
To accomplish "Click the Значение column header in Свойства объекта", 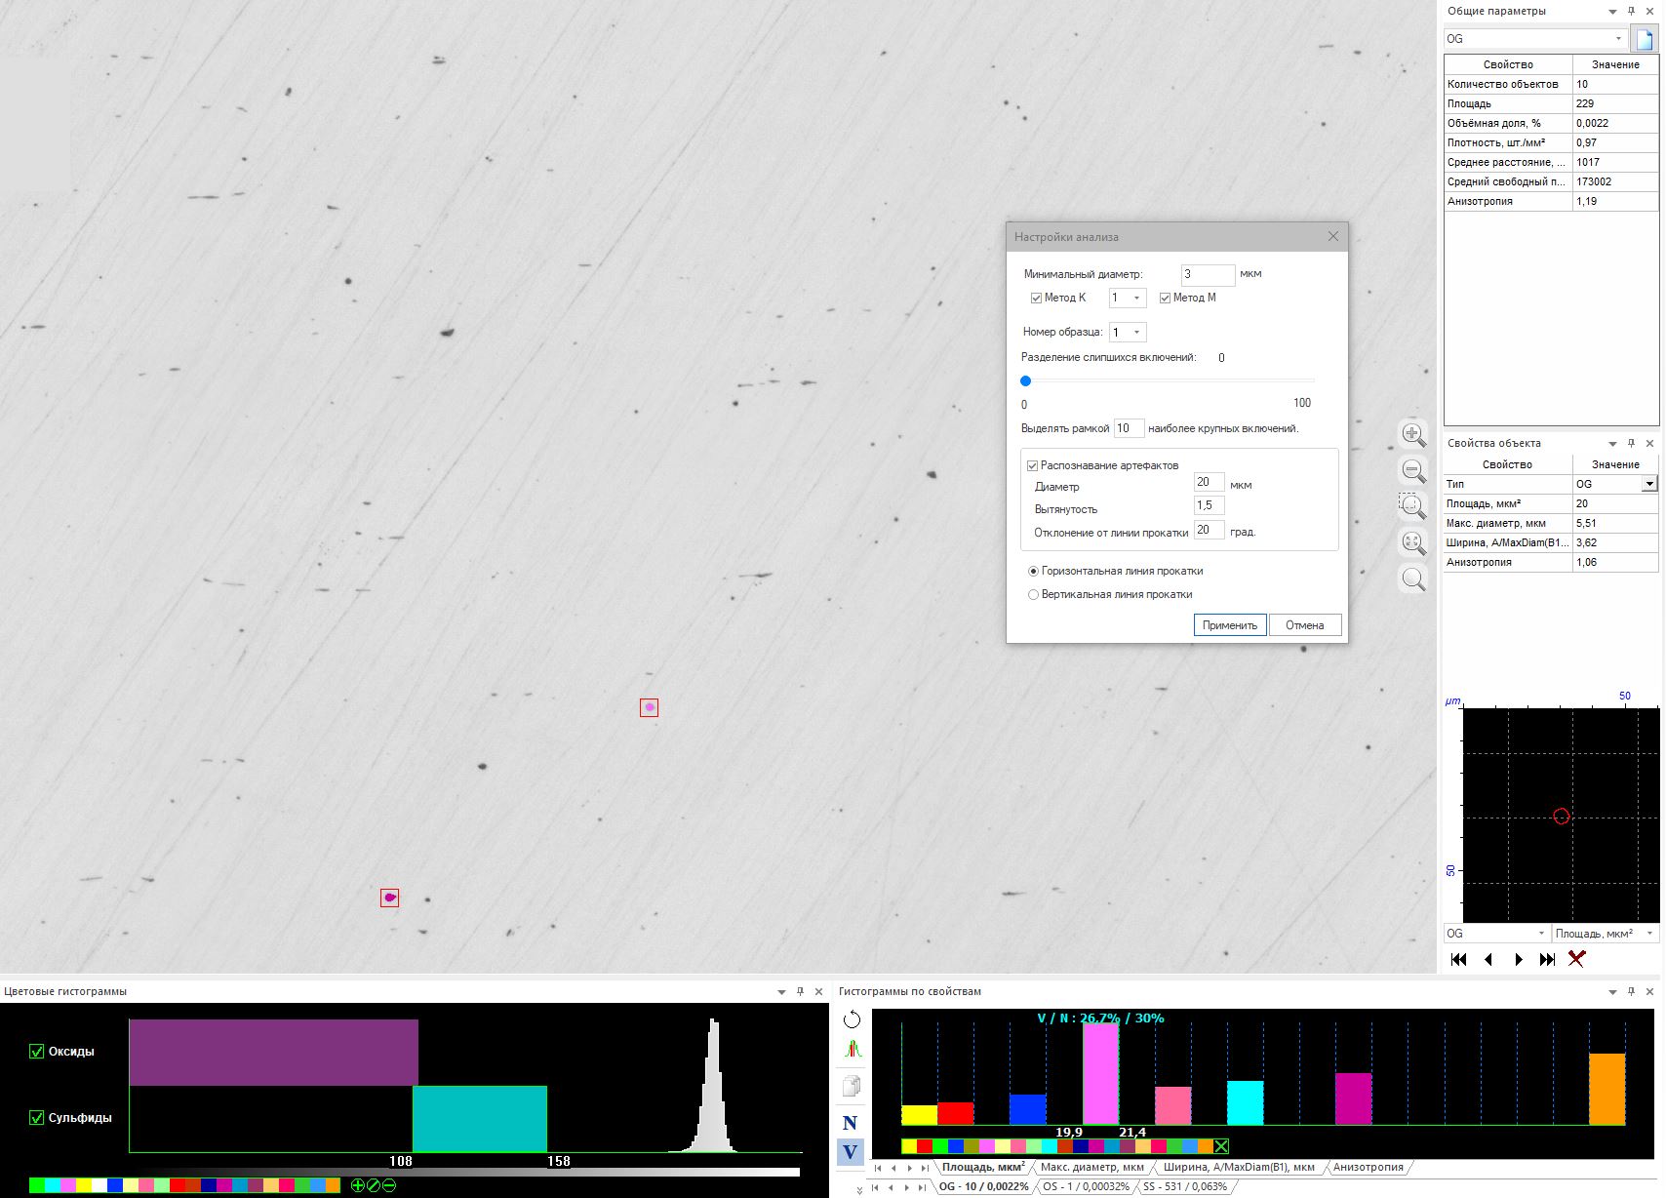I will (1615, 464).
